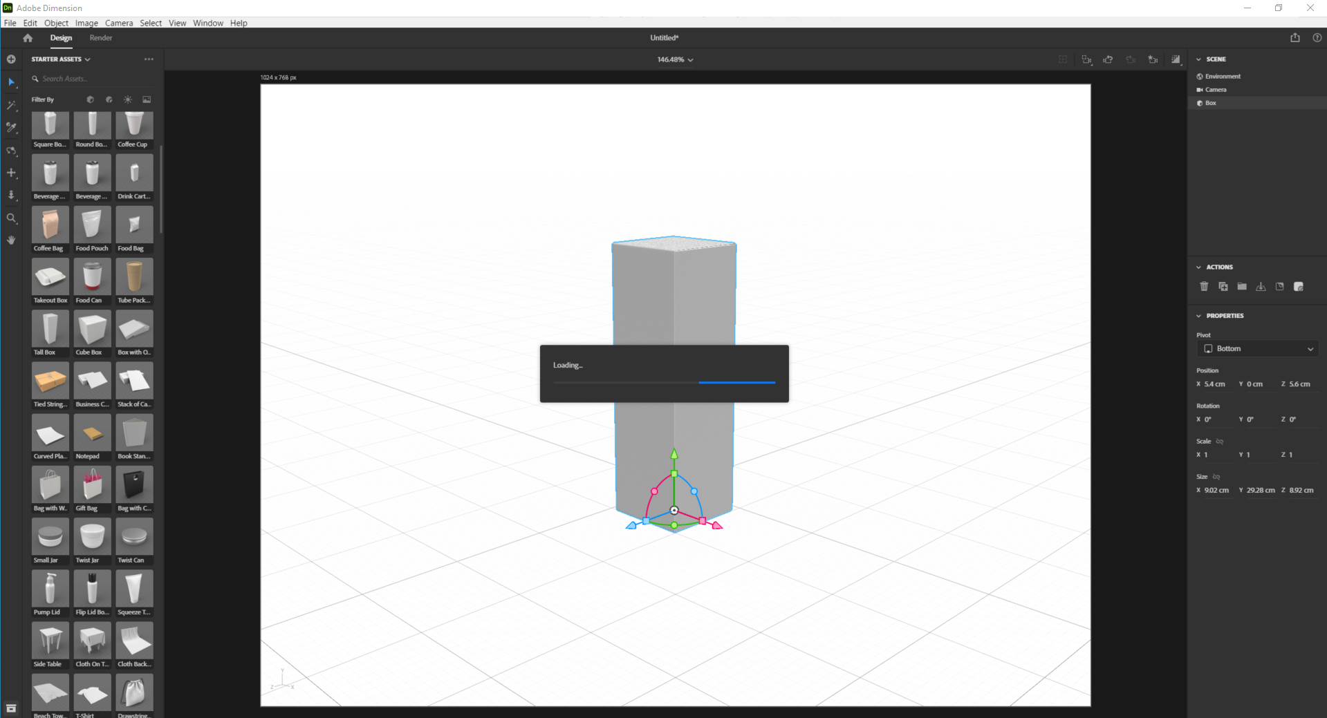Toggle the Scale link constraint
Screen dimensions: 1327x718
(1219, 441)
